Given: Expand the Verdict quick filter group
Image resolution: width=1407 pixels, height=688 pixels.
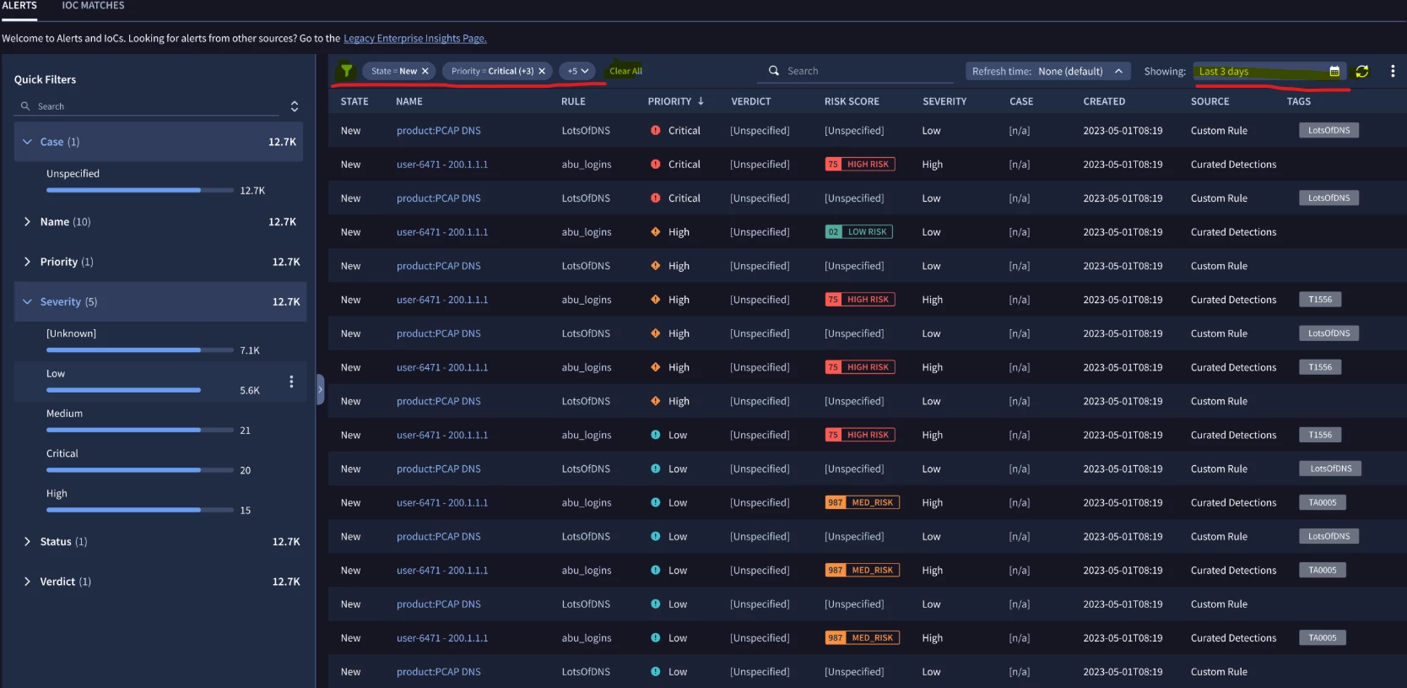Looking at the screenshot, I should (27, 582).
